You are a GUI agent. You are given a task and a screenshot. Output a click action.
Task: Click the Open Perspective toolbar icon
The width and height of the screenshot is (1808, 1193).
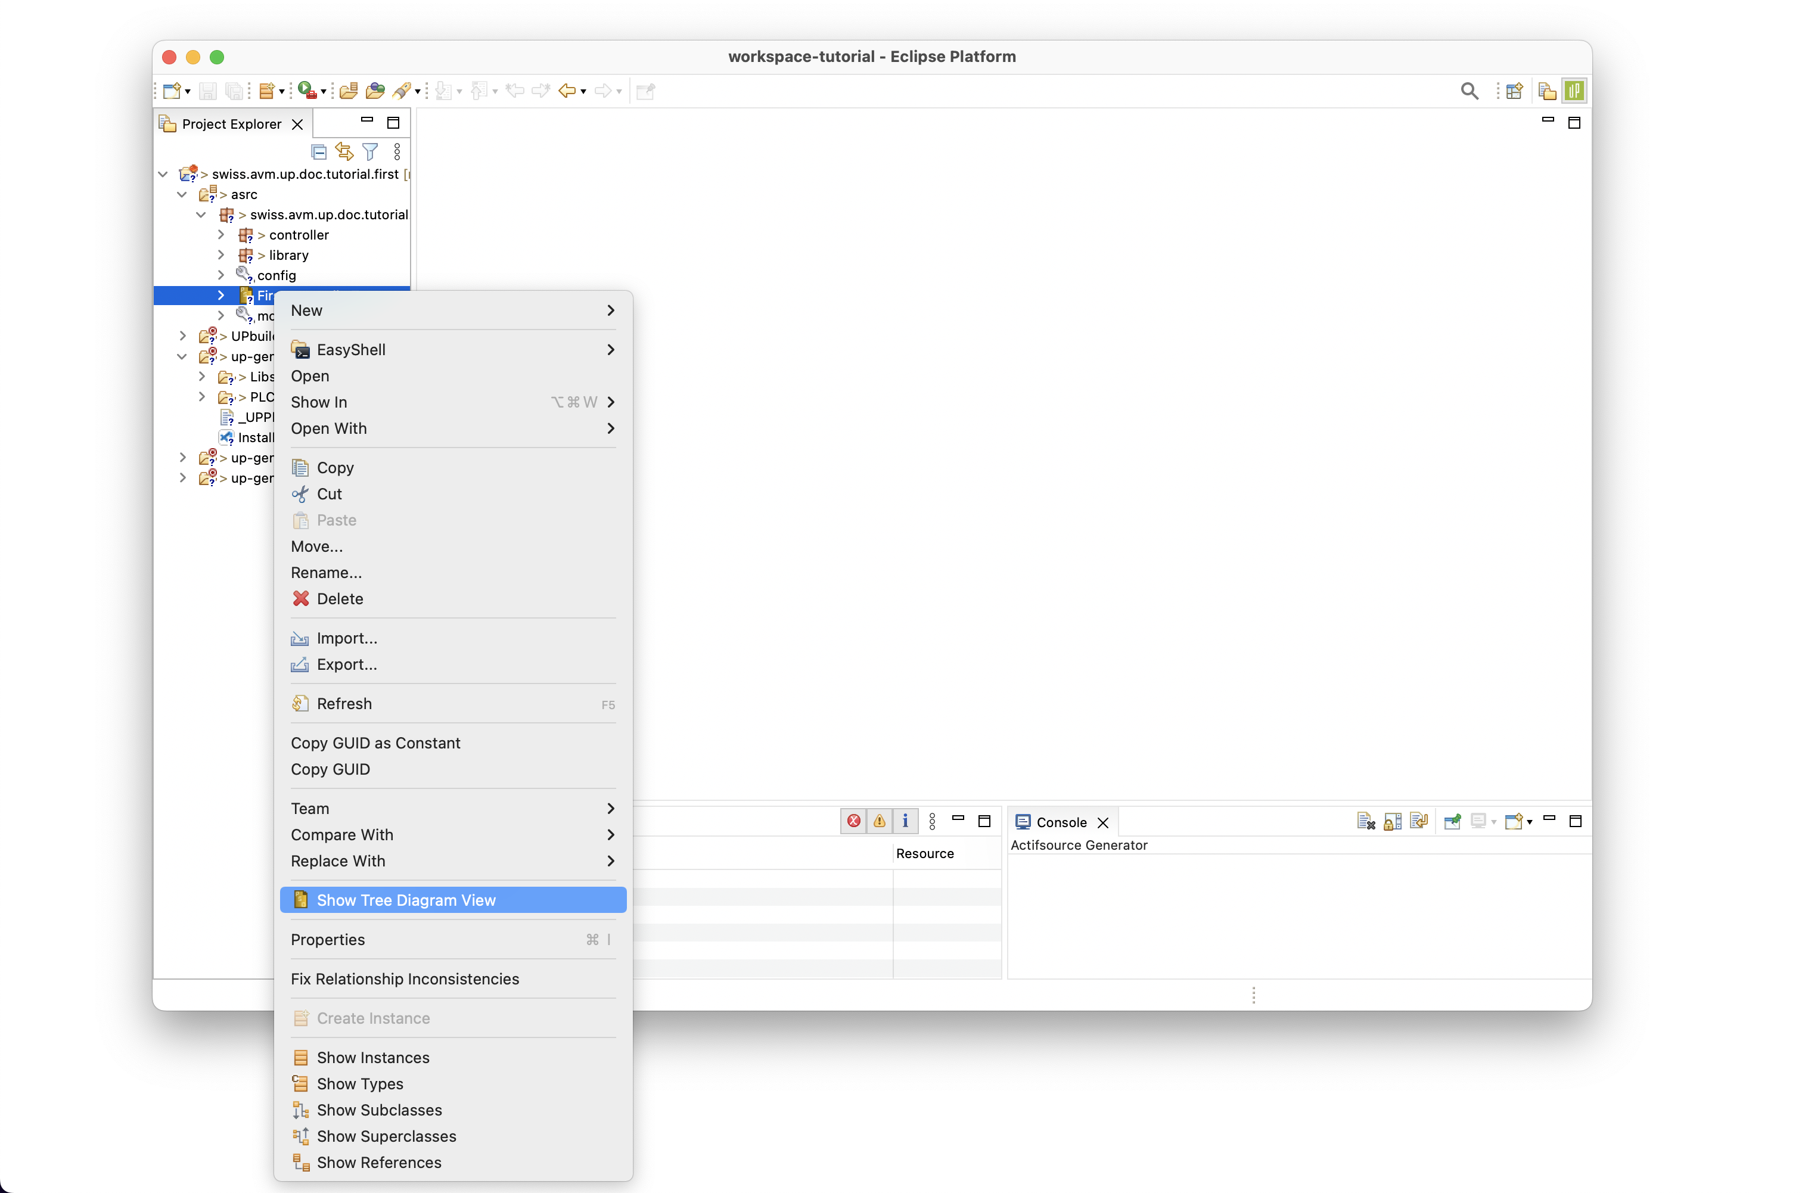[x=1514, y=91]
